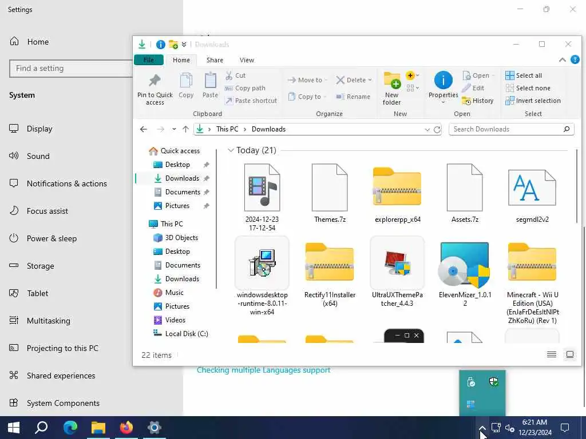586x439 pixels.
Task: Customize Quick Access Toolbar dropdown
Action: [184, 45]
